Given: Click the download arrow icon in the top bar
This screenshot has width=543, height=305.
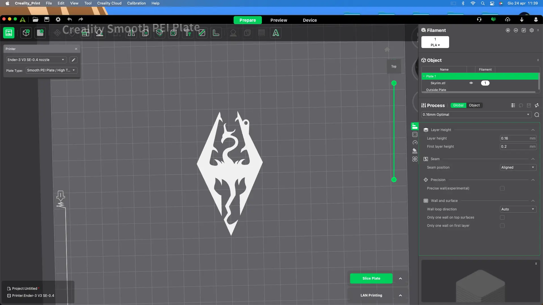Looking at the screenshot, I should tap(522, 19).
